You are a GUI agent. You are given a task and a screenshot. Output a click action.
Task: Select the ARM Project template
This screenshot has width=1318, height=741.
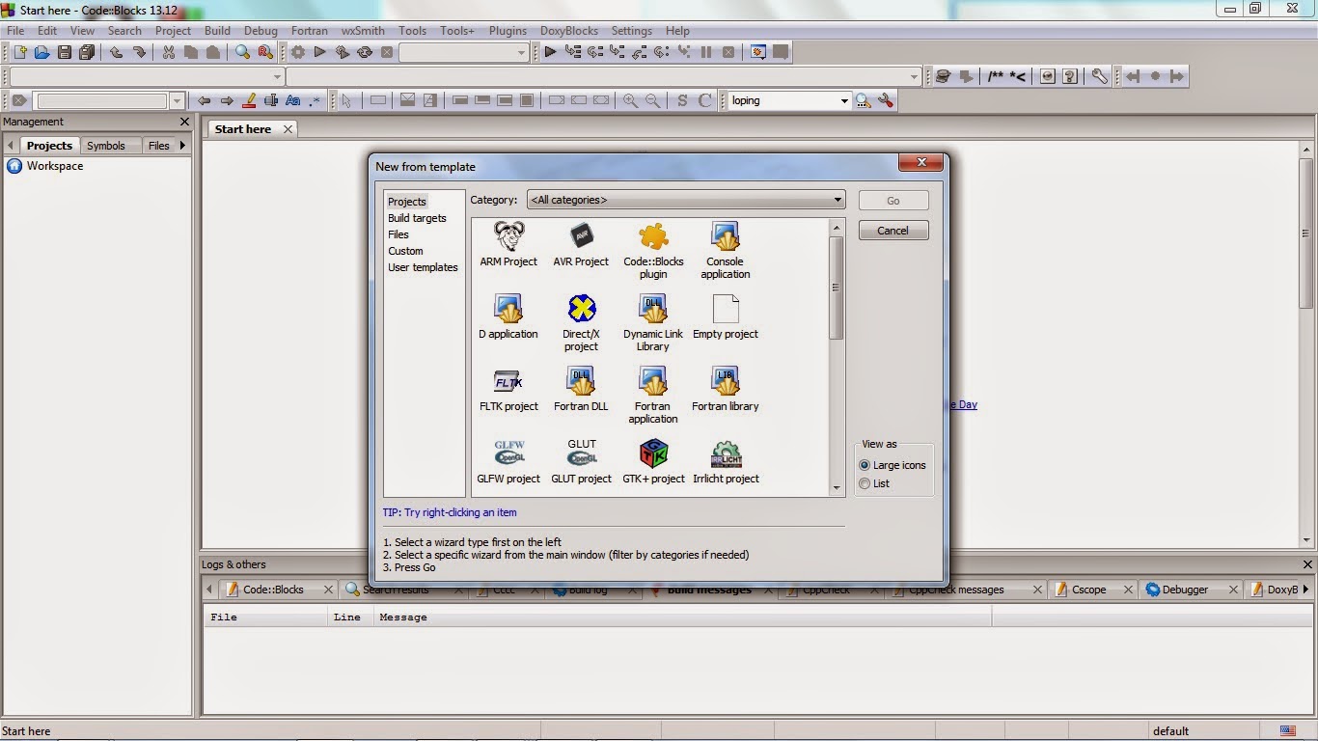point(508,245)
